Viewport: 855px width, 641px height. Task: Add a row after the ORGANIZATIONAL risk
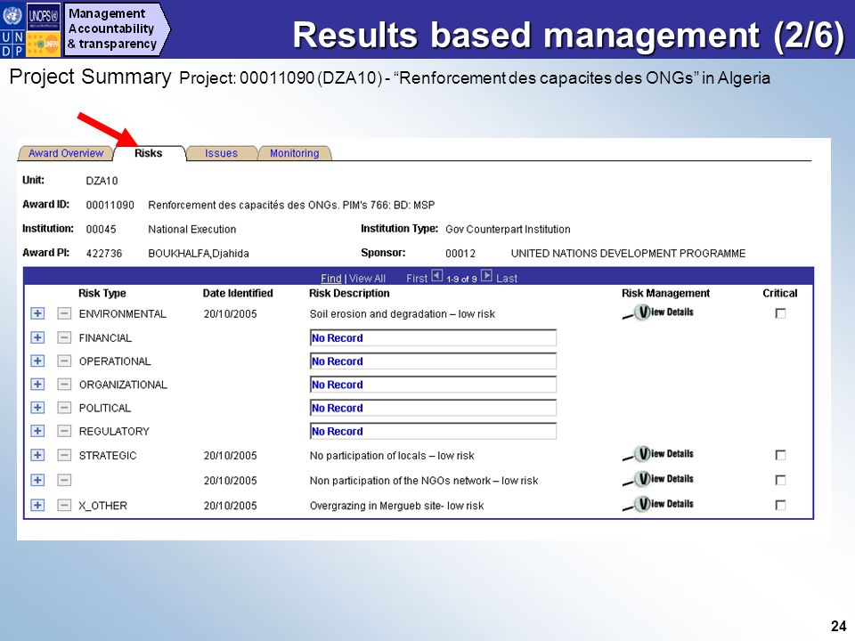tap(37, 385)
